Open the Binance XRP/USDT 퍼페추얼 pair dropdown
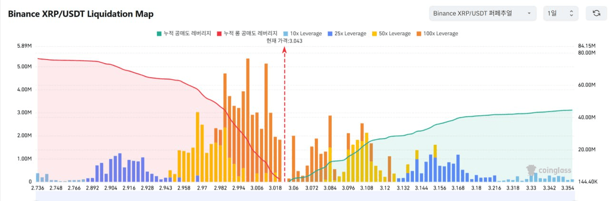This screenshot has height=201, width=609. tap(482, 13)
